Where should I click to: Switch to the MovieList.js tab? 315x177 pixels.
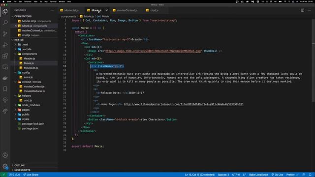[71, 10]
